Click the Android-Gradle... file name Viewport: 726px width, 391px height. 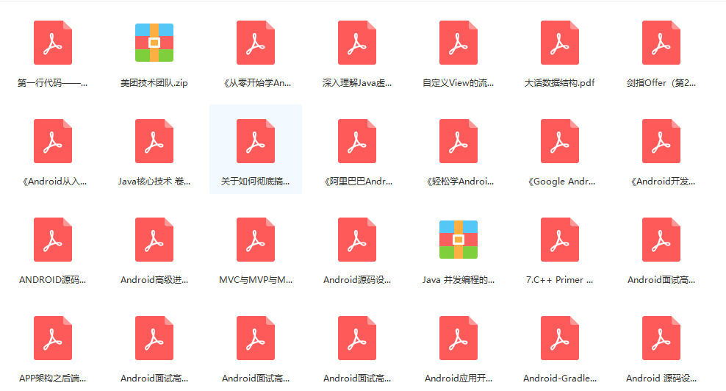(560, 379)
